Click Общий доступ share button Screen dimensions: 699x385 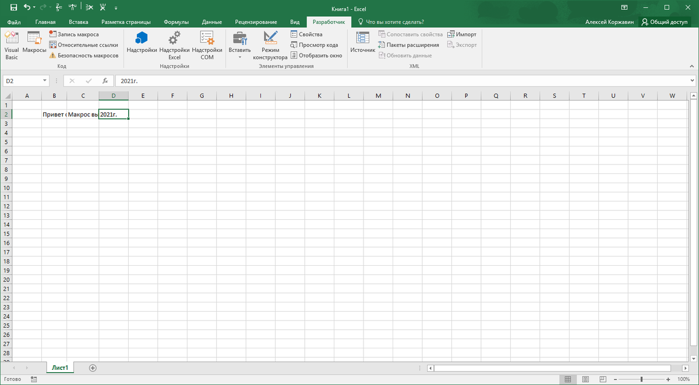pos(664,22)
